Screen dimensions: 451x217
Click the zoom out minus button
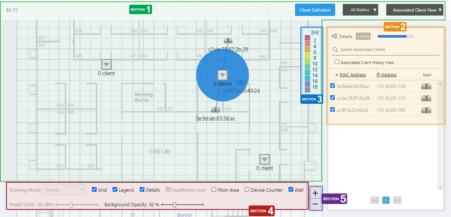pos(315,204)
